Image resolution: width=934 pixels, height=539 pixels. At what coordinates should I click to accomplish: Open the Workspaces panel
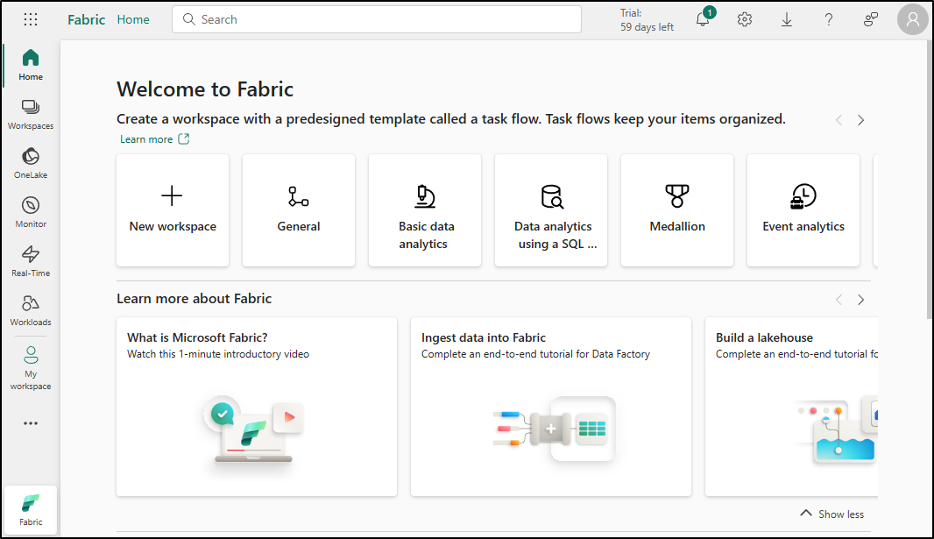click(x=30, y=114)
